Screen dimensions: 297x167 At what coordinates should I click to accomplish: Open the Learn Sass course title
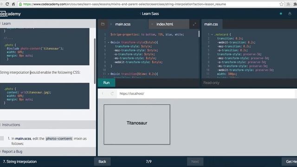point(150,13)
